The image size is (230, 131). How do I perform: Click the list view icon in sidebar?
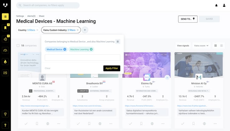point(5,16)
